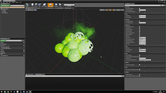Launch Chrome from the taskbar
The width and height of the screenshot is (166, 93).
8,92
